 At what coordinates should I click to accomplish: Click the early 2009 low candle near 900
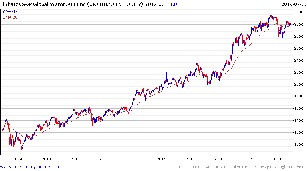(x=22, y=148)
